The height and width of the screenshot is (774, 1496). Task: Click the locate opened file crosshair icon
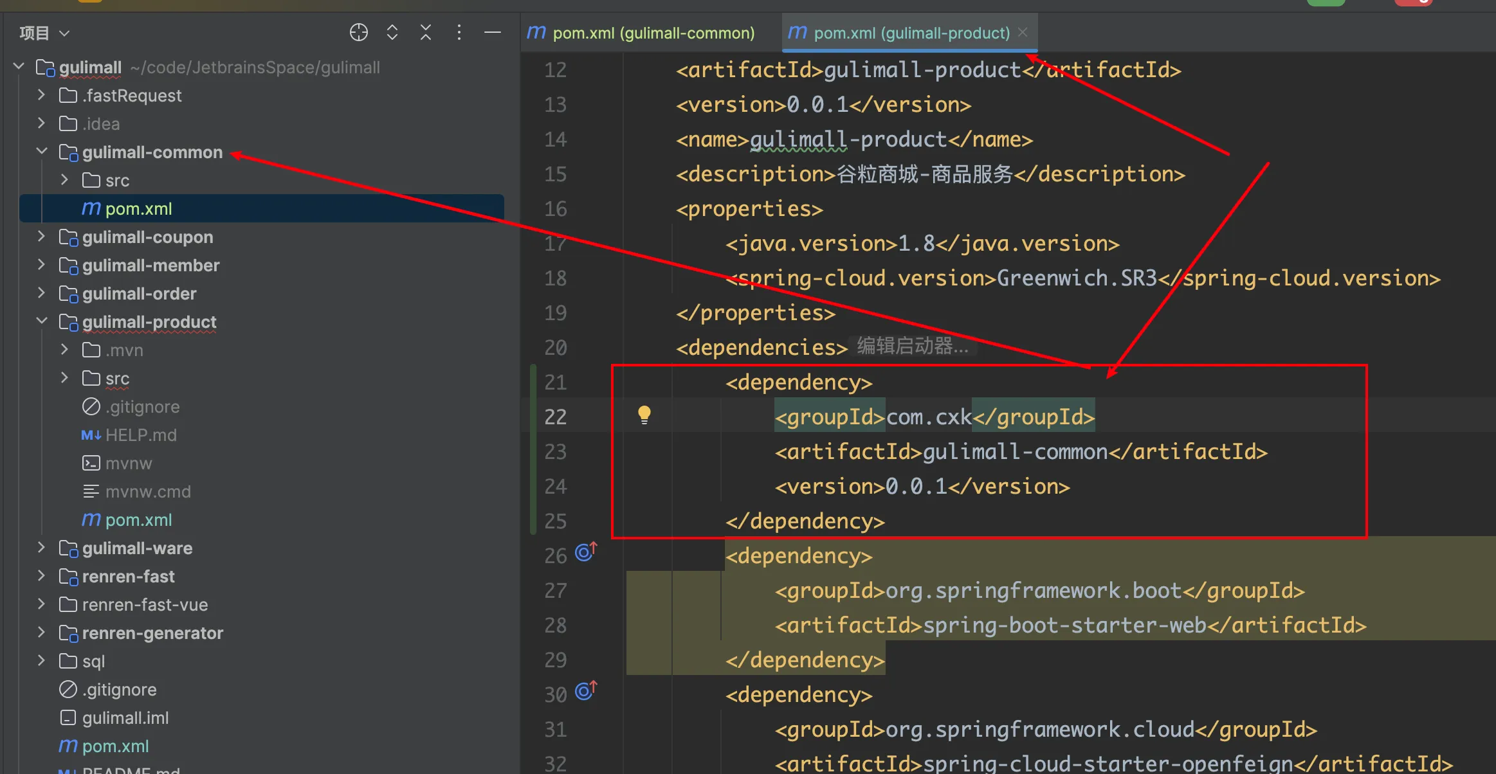[x=359, y=32]
